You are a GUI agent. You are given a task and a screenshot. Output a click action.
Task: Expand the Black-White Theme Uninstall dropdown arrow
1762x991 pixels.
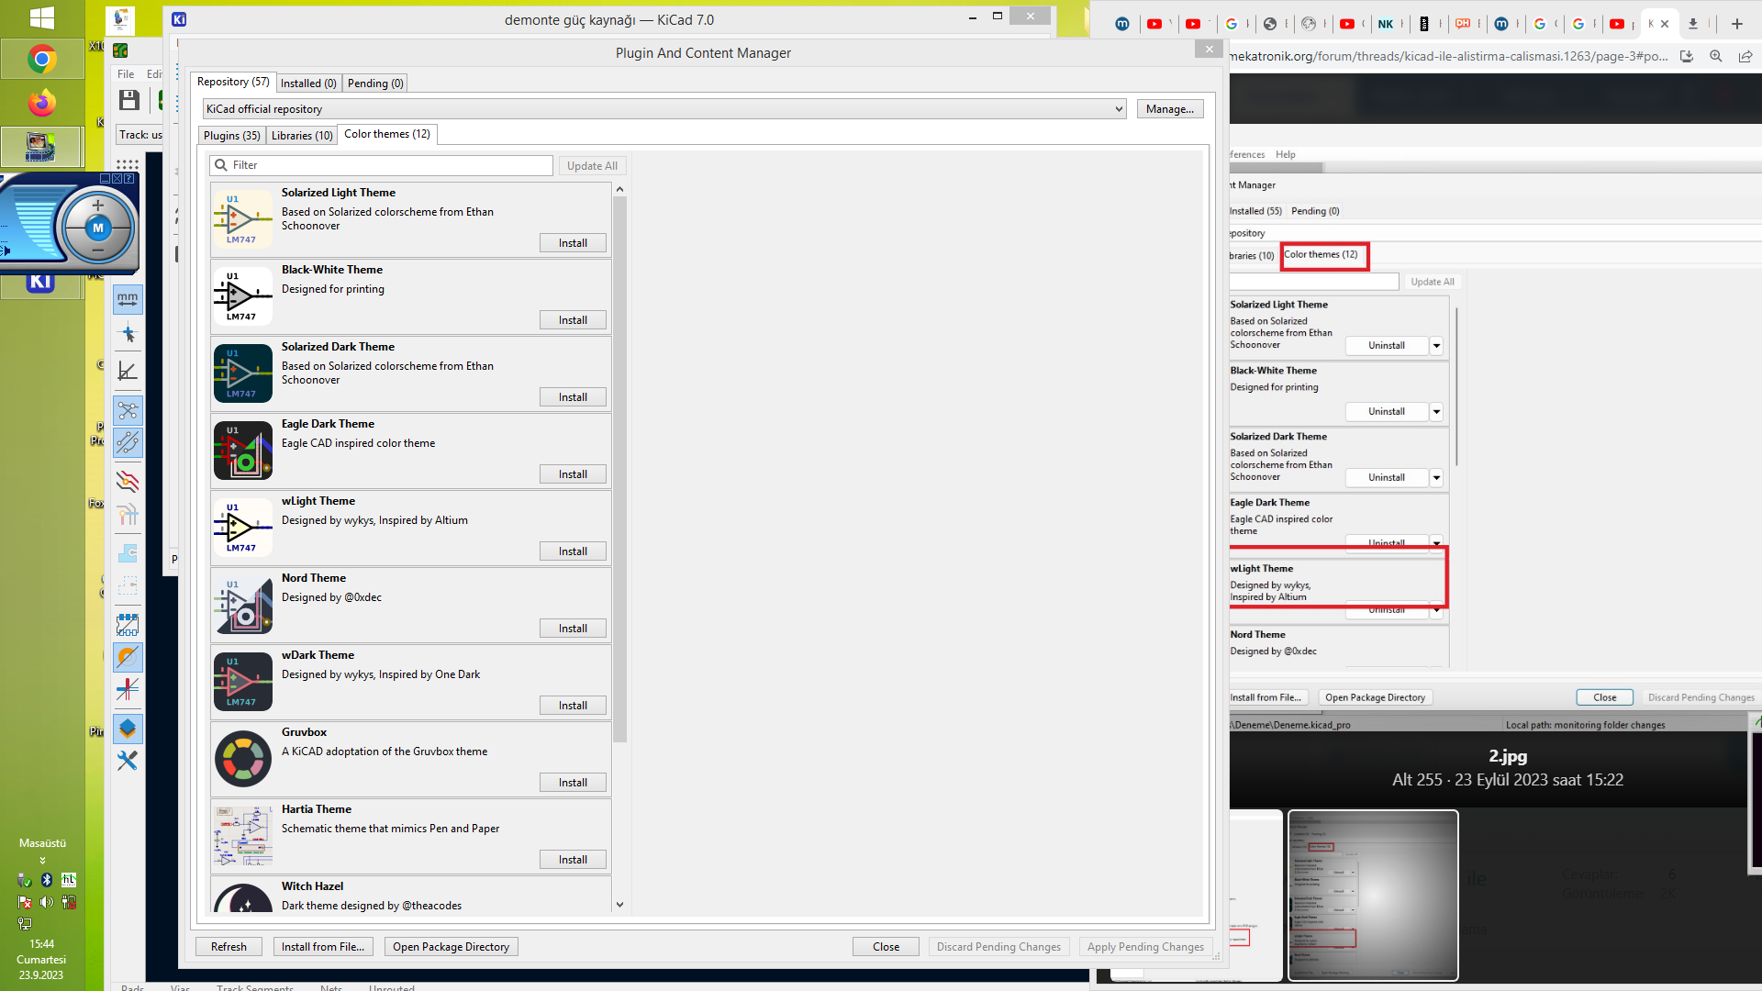1436,412
